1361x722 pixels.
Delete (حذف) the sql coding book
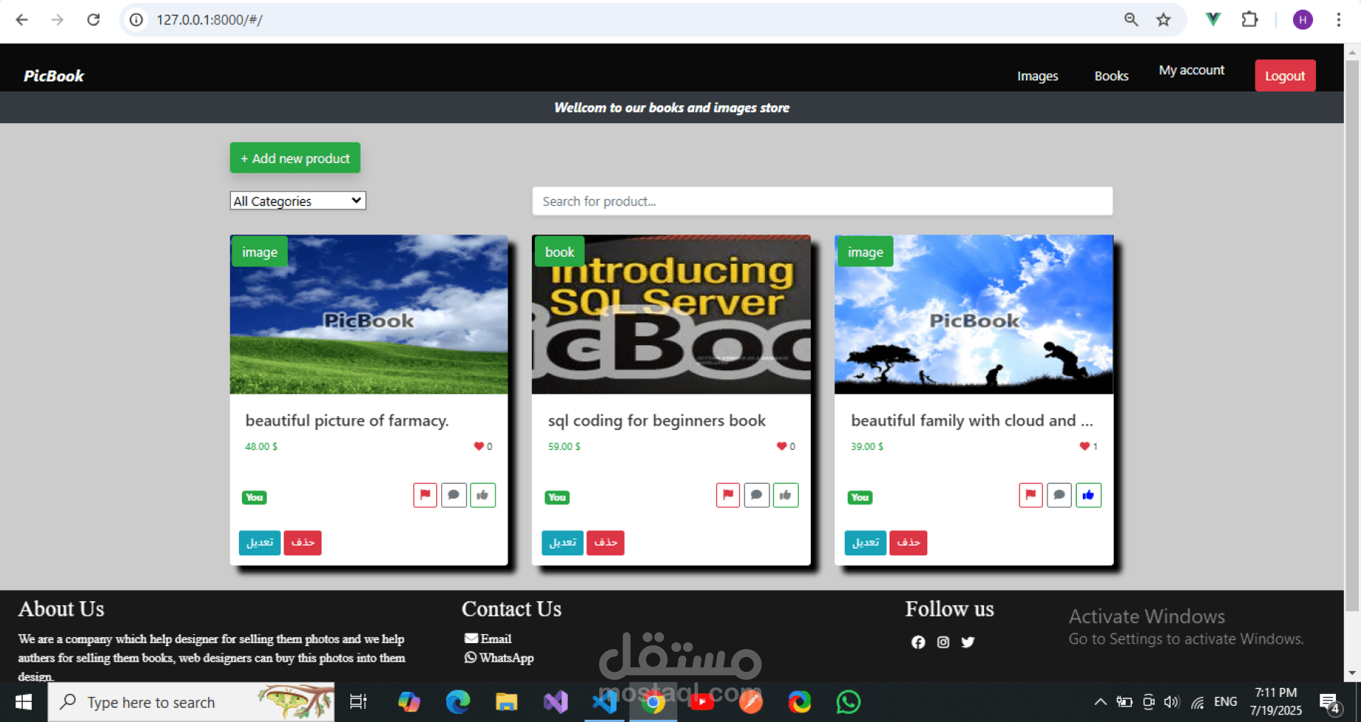point(606,543)
